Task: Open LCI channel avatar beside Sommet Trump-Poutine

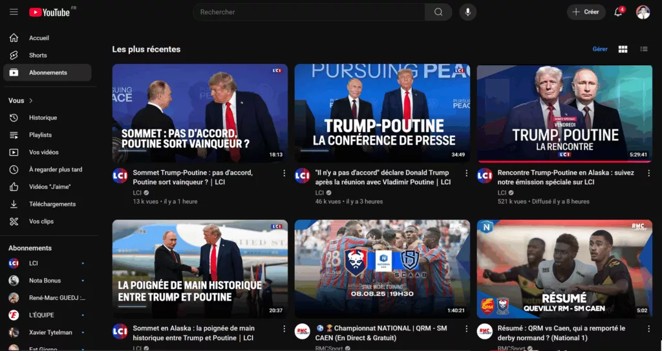Action: (120, 176)
